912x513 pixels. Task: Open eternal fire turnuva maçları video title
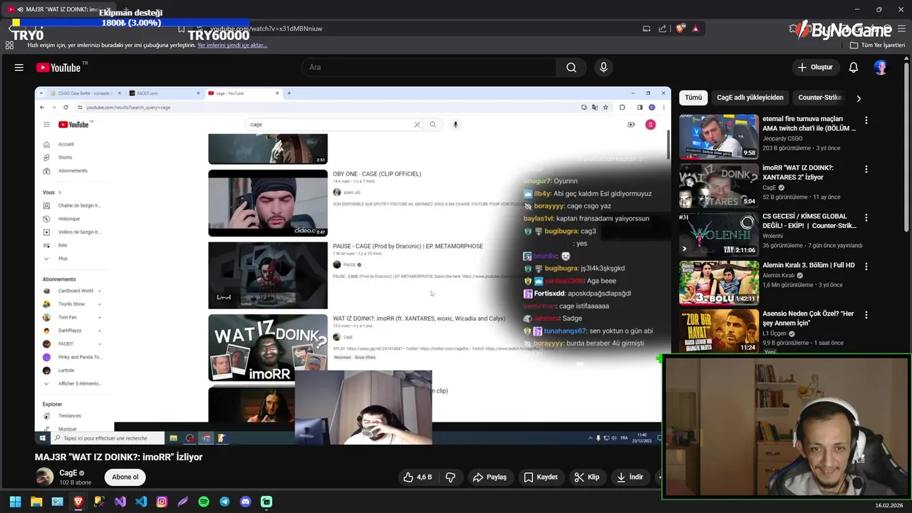coord(809,124)
